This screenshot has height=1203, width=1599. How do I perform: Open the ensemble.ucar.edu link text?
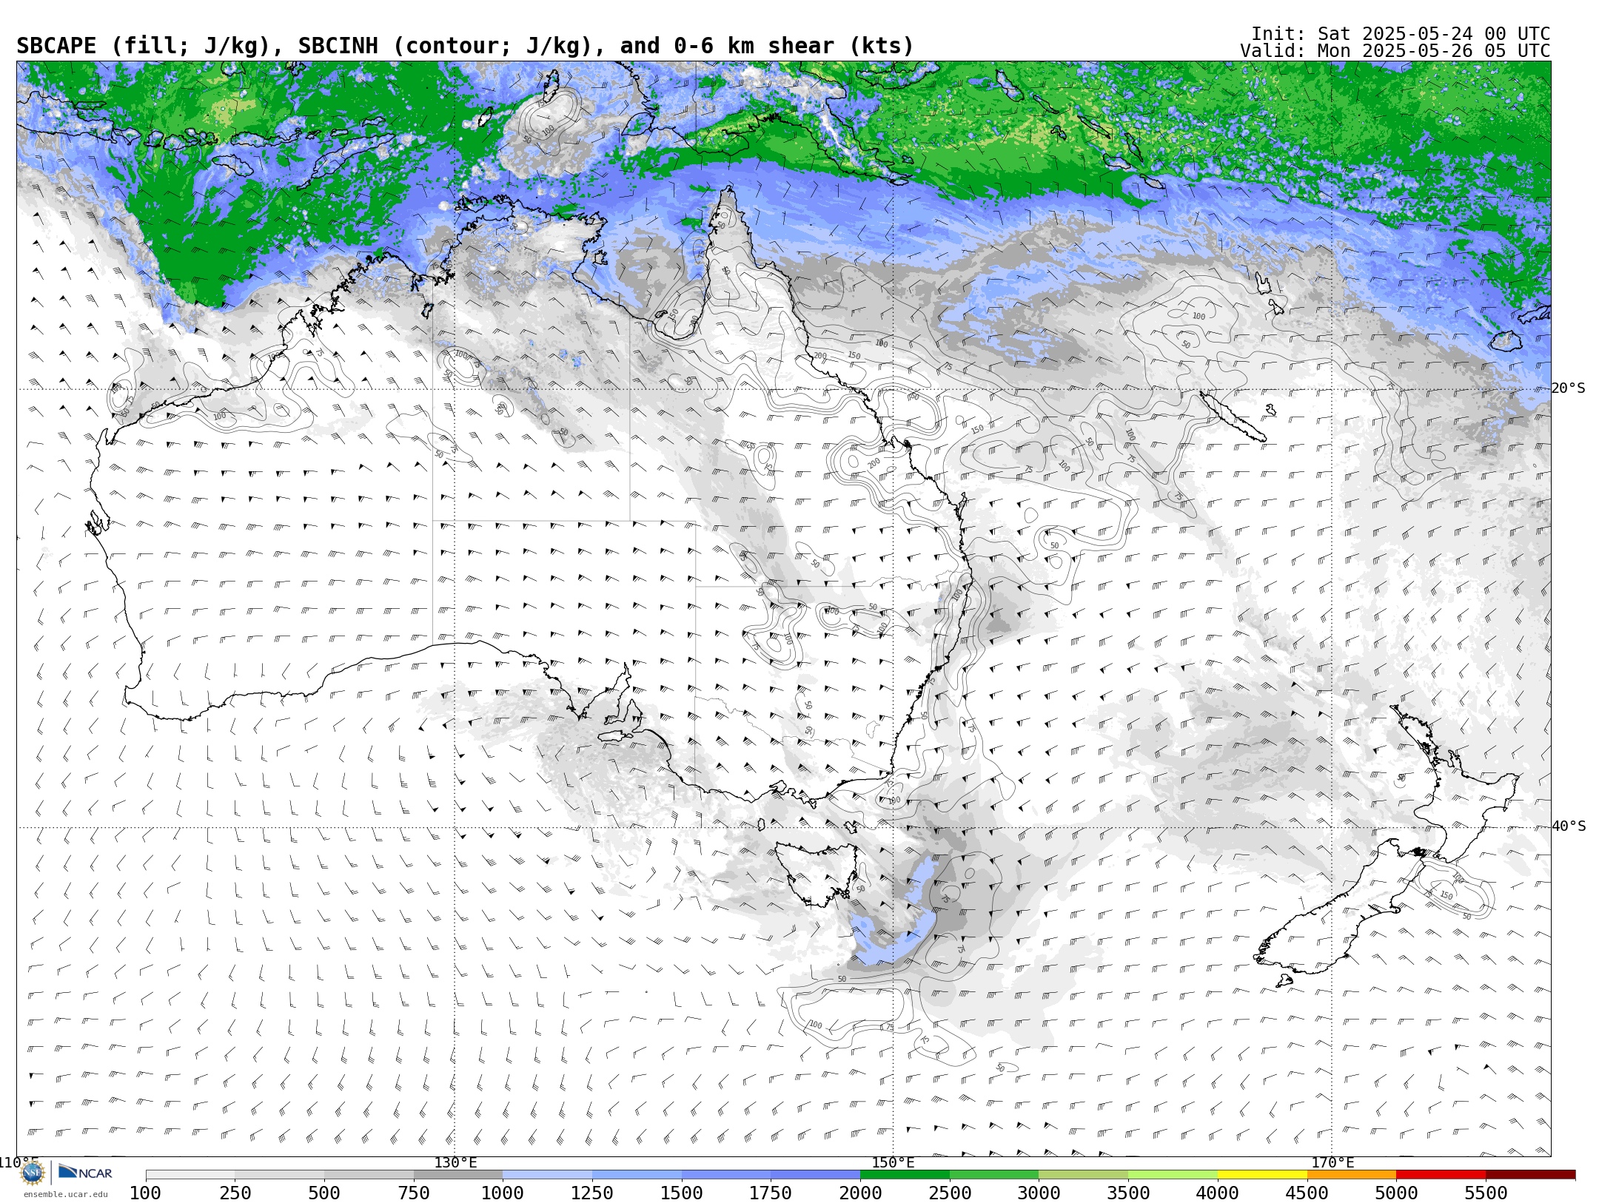(65, 1194)
